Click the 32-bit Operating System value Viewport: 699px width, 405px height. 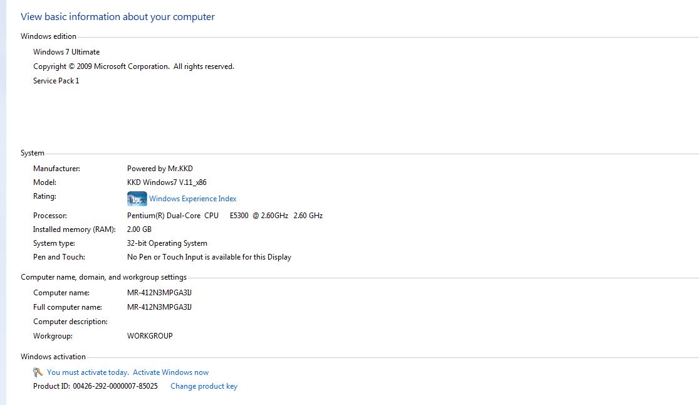click(167, 243)
